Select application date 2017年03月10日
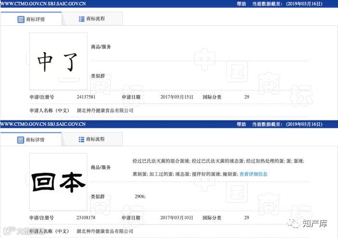This screenshot has width=338, height=238. click(177, 217)
